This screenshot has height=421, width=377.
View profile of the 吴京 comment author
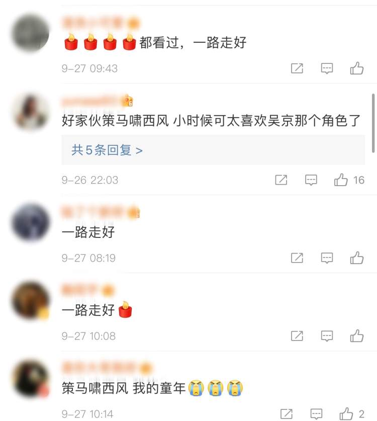coord(30,112)
